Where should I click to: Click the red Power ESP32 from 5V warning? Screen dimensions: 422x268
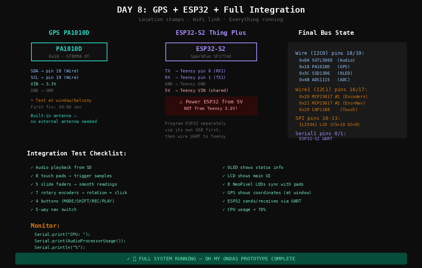211,106
